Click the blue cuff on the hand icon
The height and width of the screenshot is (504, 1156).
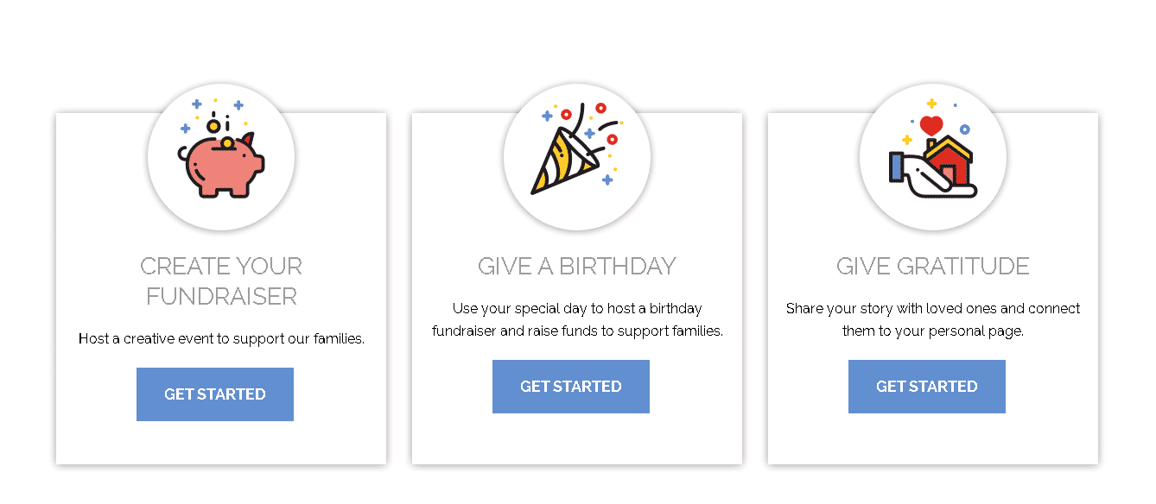[896, 167]
